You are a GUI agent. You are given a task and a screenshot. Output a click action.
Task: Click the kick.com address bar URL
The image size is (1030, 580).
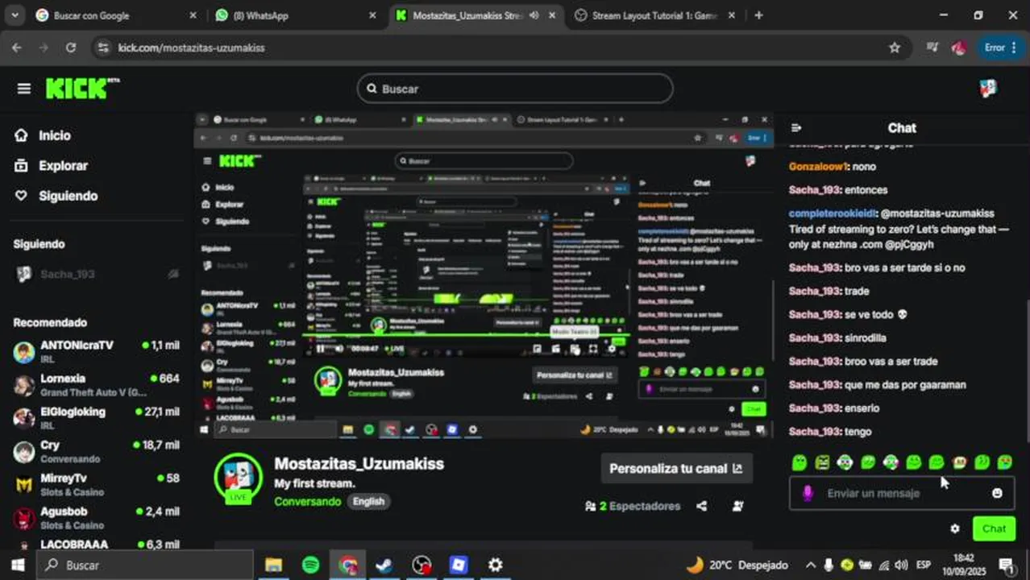pos(191,48)
